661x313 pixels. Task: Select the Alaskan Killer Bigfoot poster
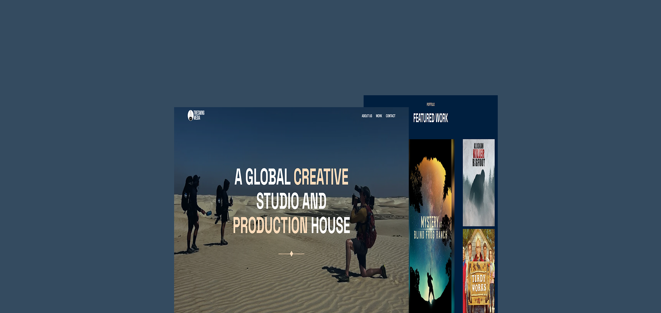coord(478,182)
